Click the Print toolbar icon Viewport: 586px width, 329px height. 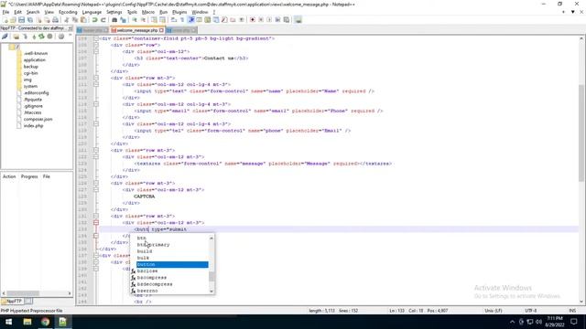point(55,20)
